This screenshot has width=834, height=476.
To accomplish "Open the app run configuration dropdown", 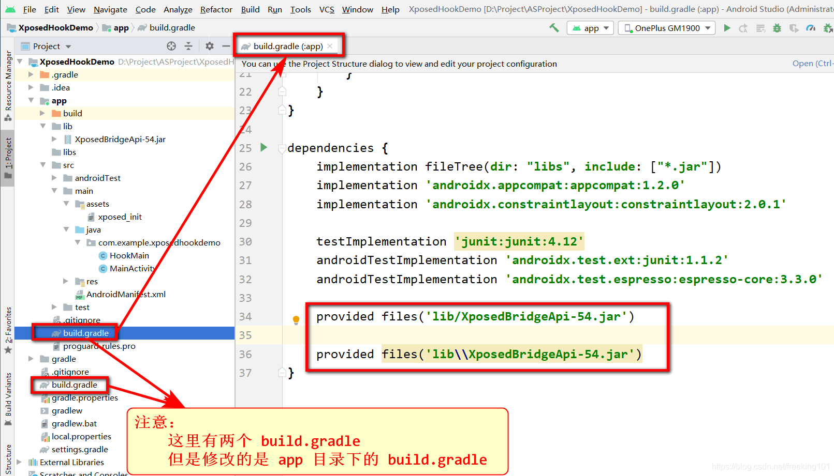I will (591, 28).
